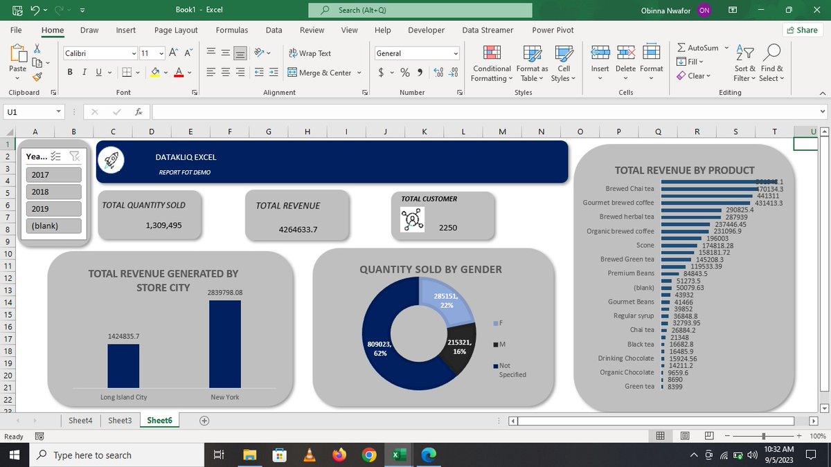Click the Delete cells icon
The width and height of the screenshot is (831, 467).
[625, 54]
